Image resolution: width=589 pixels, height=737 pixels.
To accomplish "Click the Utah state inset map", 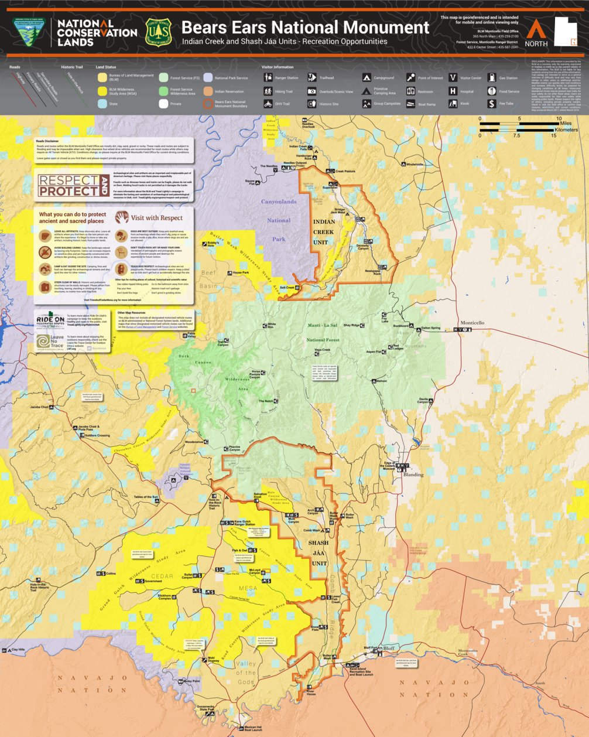I will 566,30.
